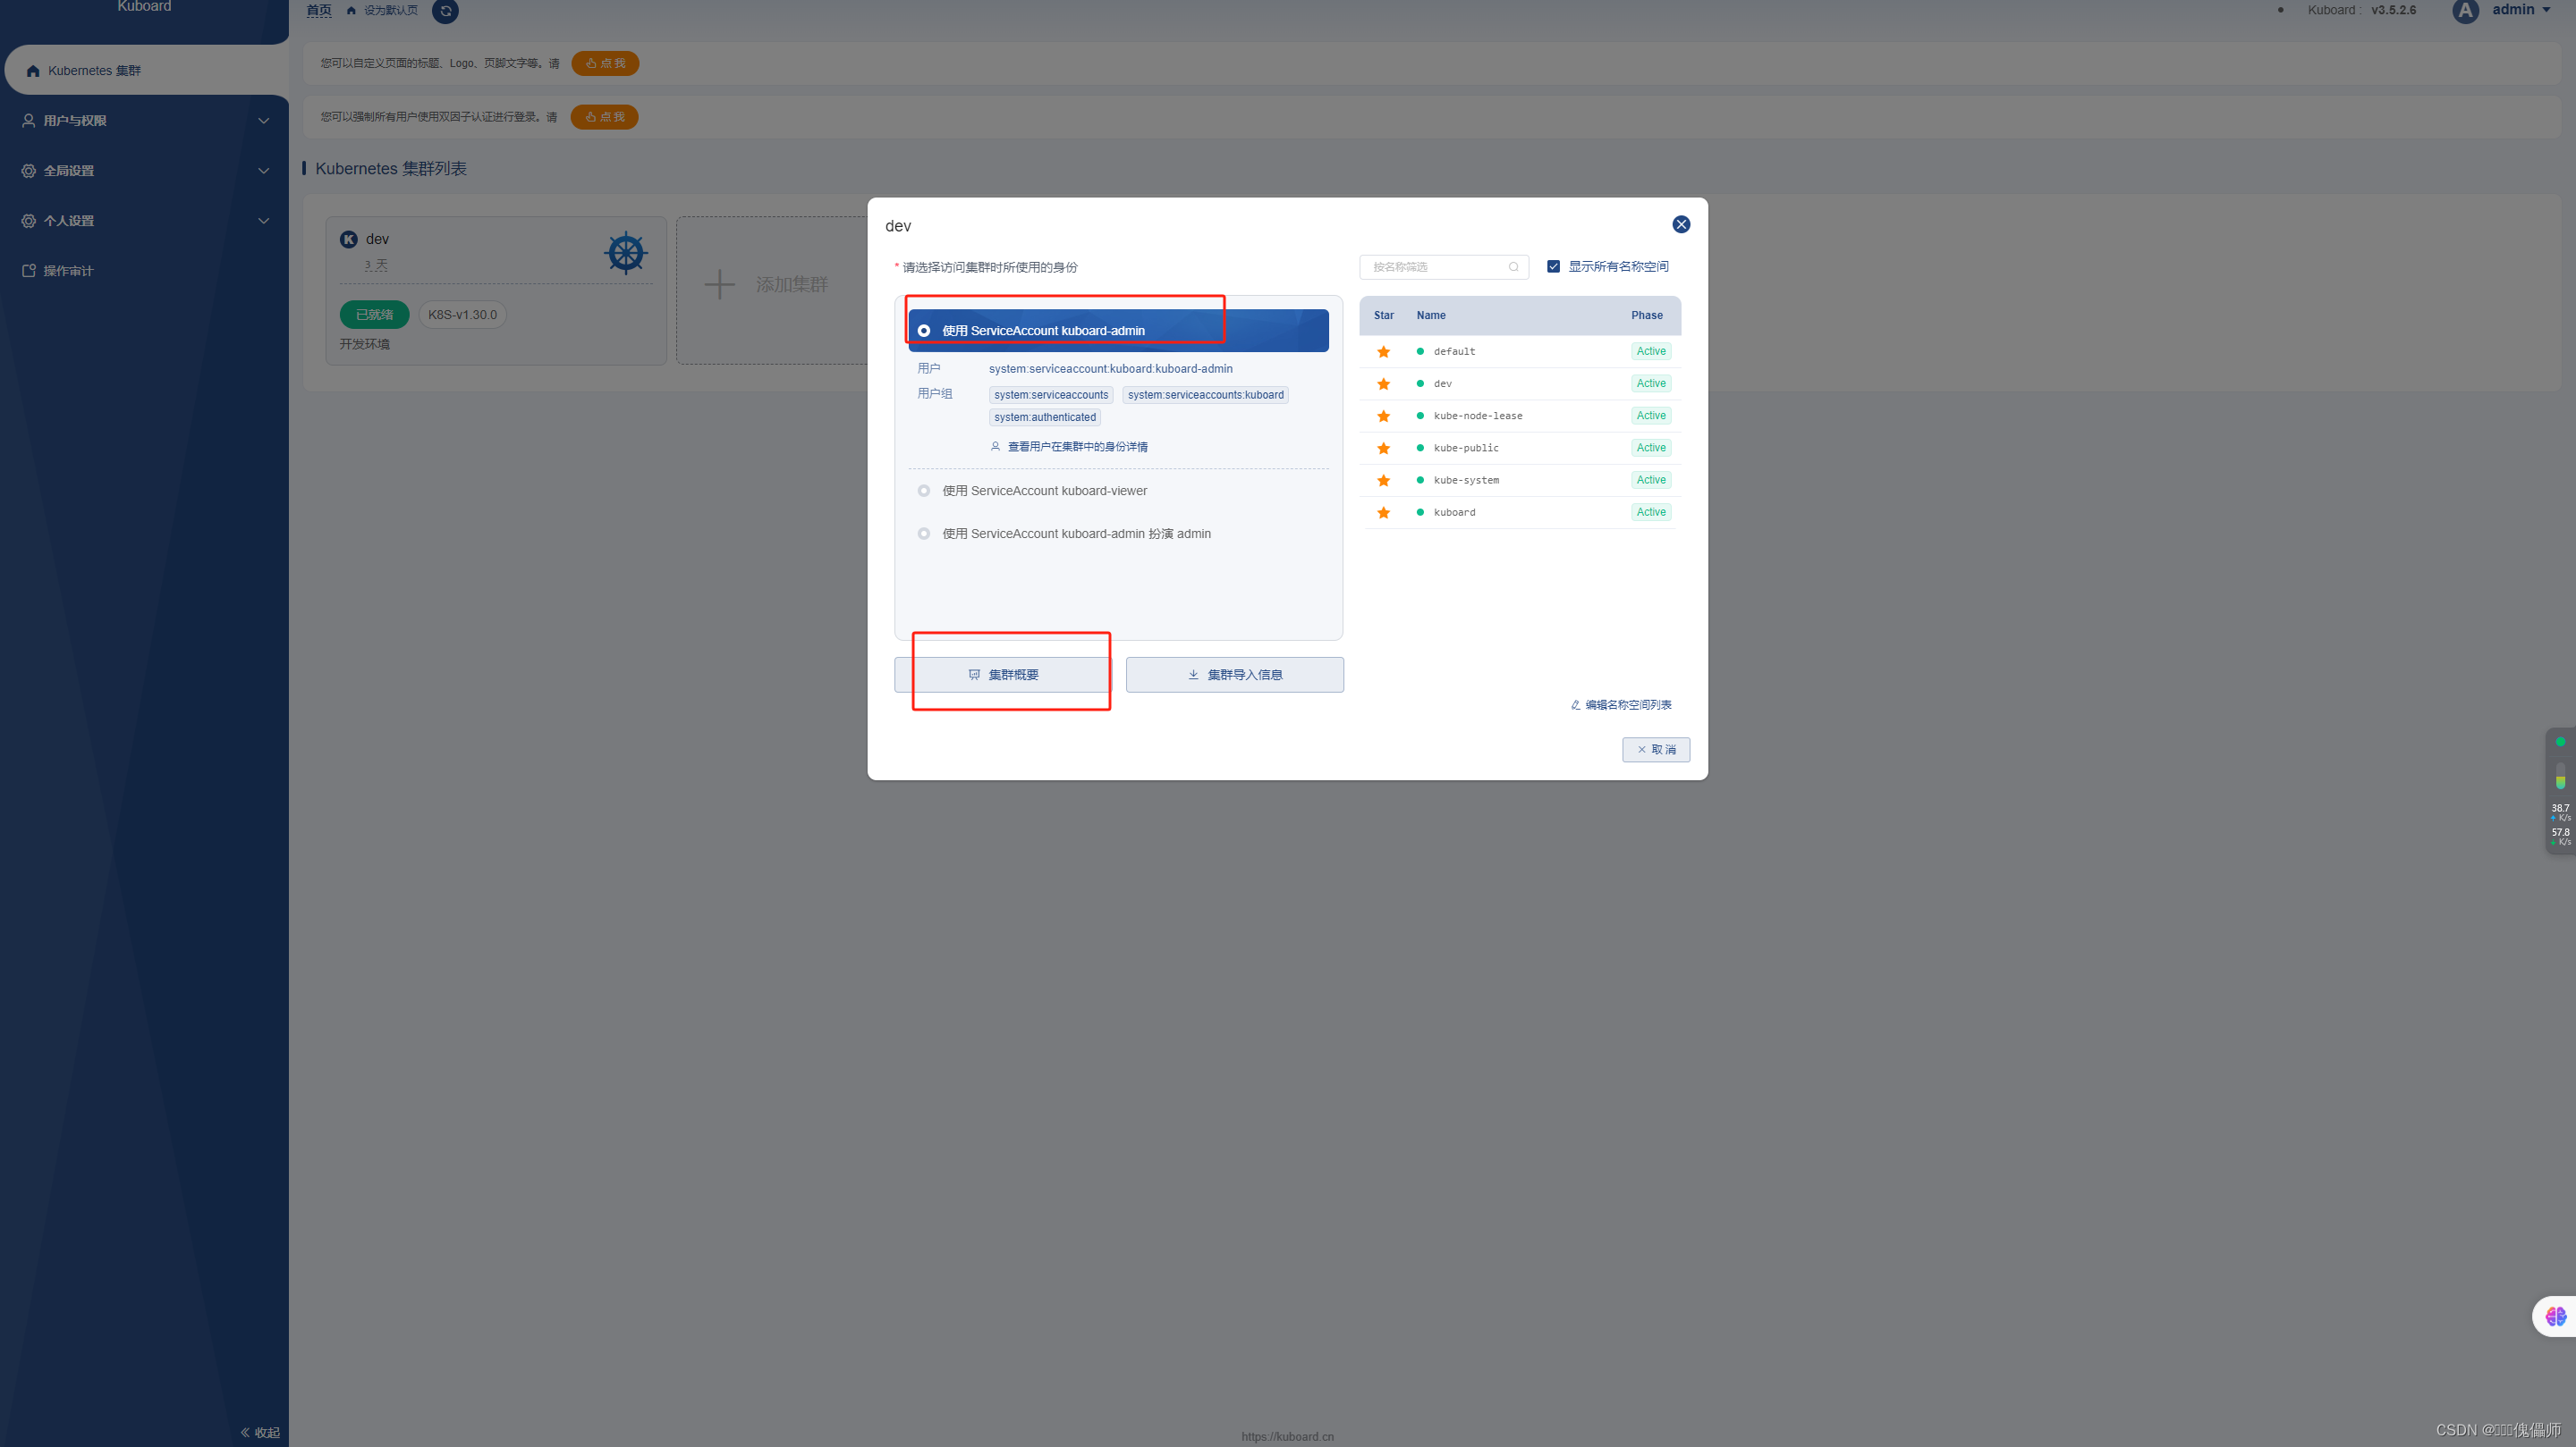
Task: Click the refresh icon in top bar
Action: pos(445,11)
